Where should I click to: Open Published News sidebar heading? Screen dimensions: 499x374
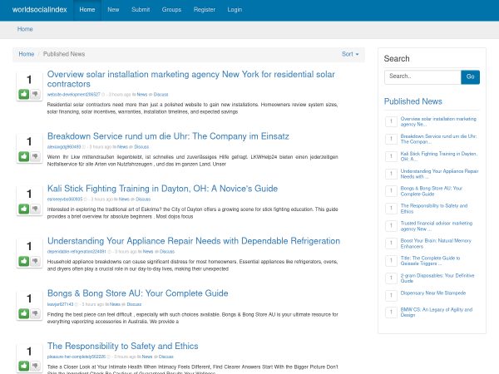point(413,101)
